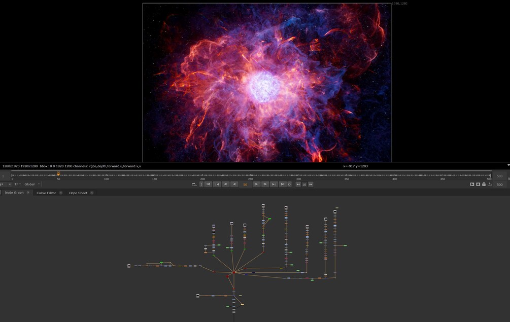The height and width of the screenshot is (322, 510).
Task: Close the Curve Editor tab
Action: pyautogui.click(x=61, y=193)
